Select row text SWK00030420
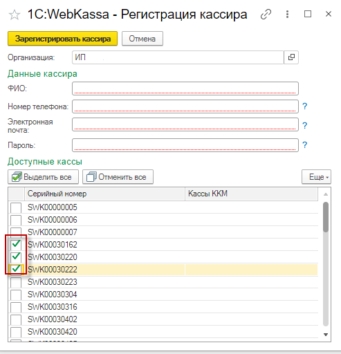Screen dimensions: 341x354 click(x=53, y=332)
